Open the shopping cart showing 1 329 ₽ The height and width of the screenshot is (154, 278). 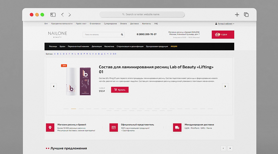pyautogui.click(x=223, y=35)
